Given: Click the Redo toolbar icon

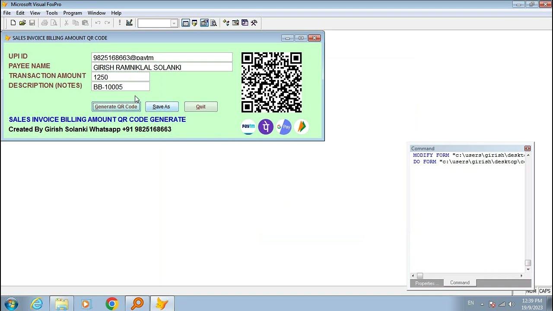Looking at the screenshot, I should 107,23.
